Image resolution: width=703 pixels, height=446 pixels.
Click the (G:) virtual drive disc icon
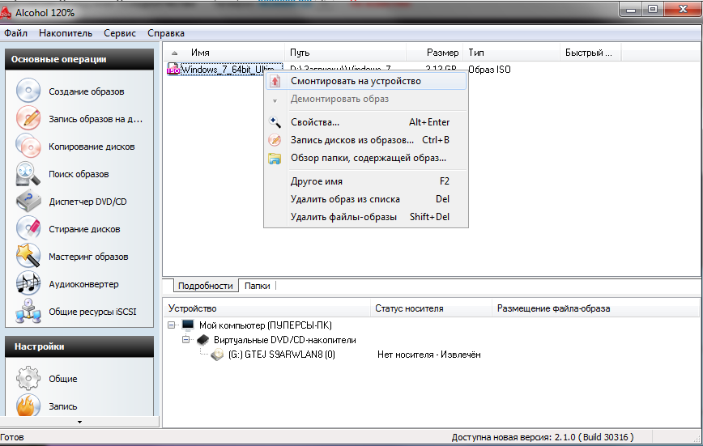[217, 355]
